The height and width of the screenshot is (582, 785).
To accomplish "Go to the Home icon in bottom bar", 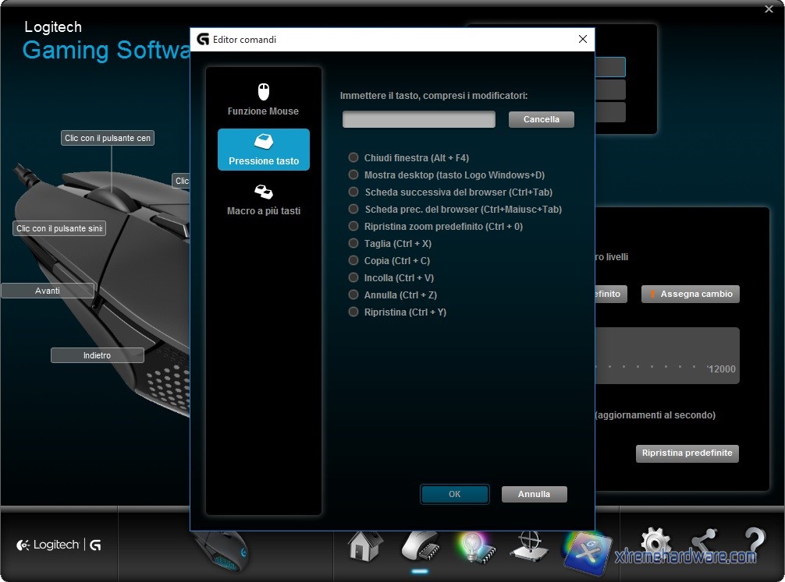I will [x=365, y=546].
